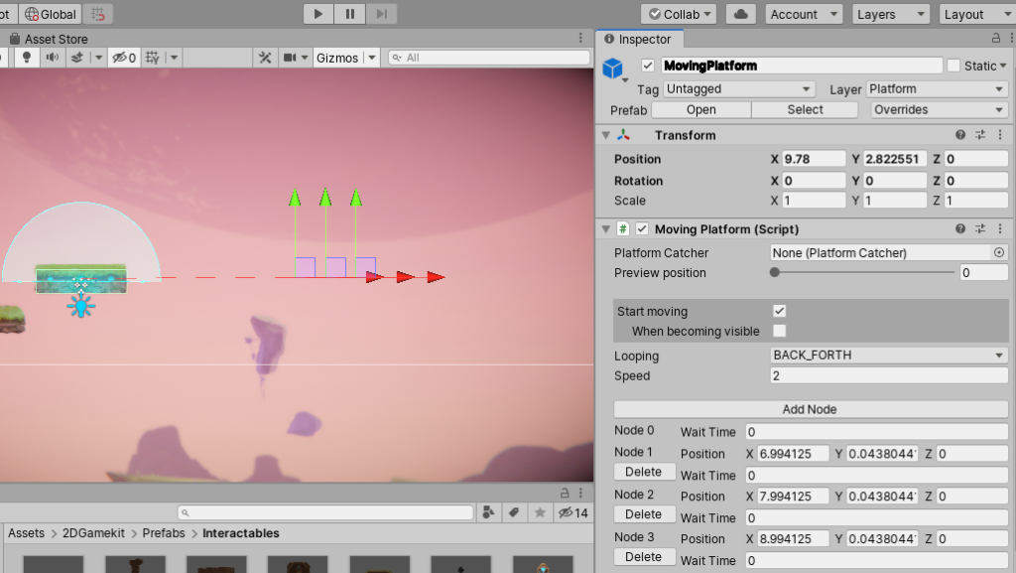Viewport: 1016px width, 573px height.
Task: Open the cloud services icon
Action: point(740,14)
